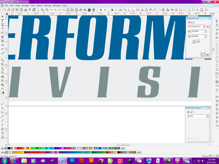Open the No fill type dropdown
The height and width of the screenshot is (164, 219).
click(207, 116)
